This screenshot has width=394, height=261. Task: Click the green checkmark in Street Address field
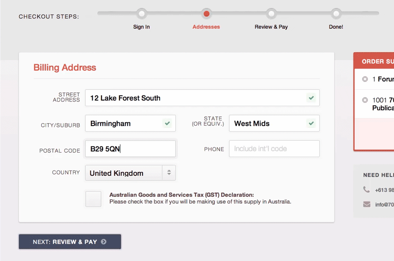(311, 98)
